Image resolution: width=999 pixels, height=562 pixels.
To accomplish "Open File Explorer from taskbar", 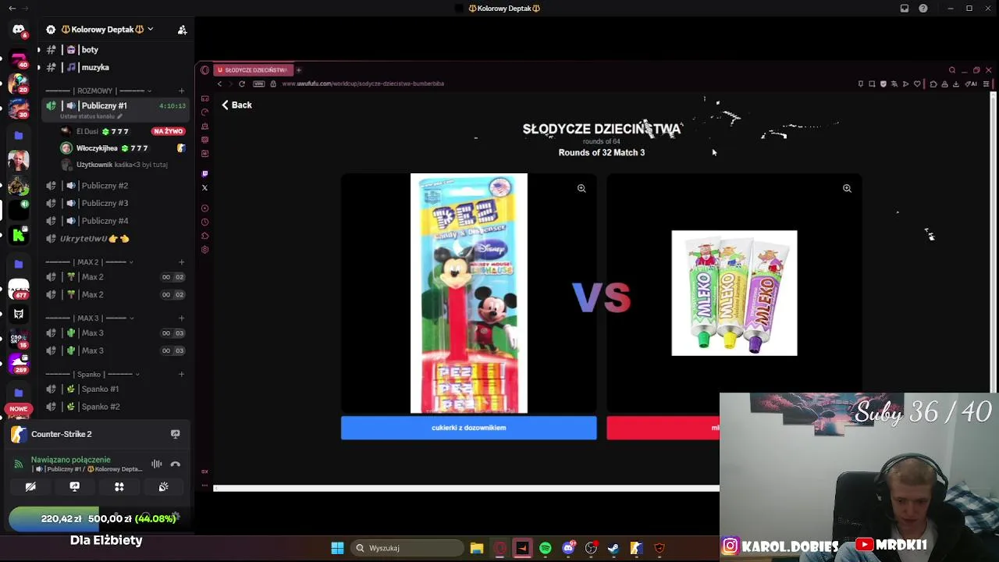I will click(477, 548).
